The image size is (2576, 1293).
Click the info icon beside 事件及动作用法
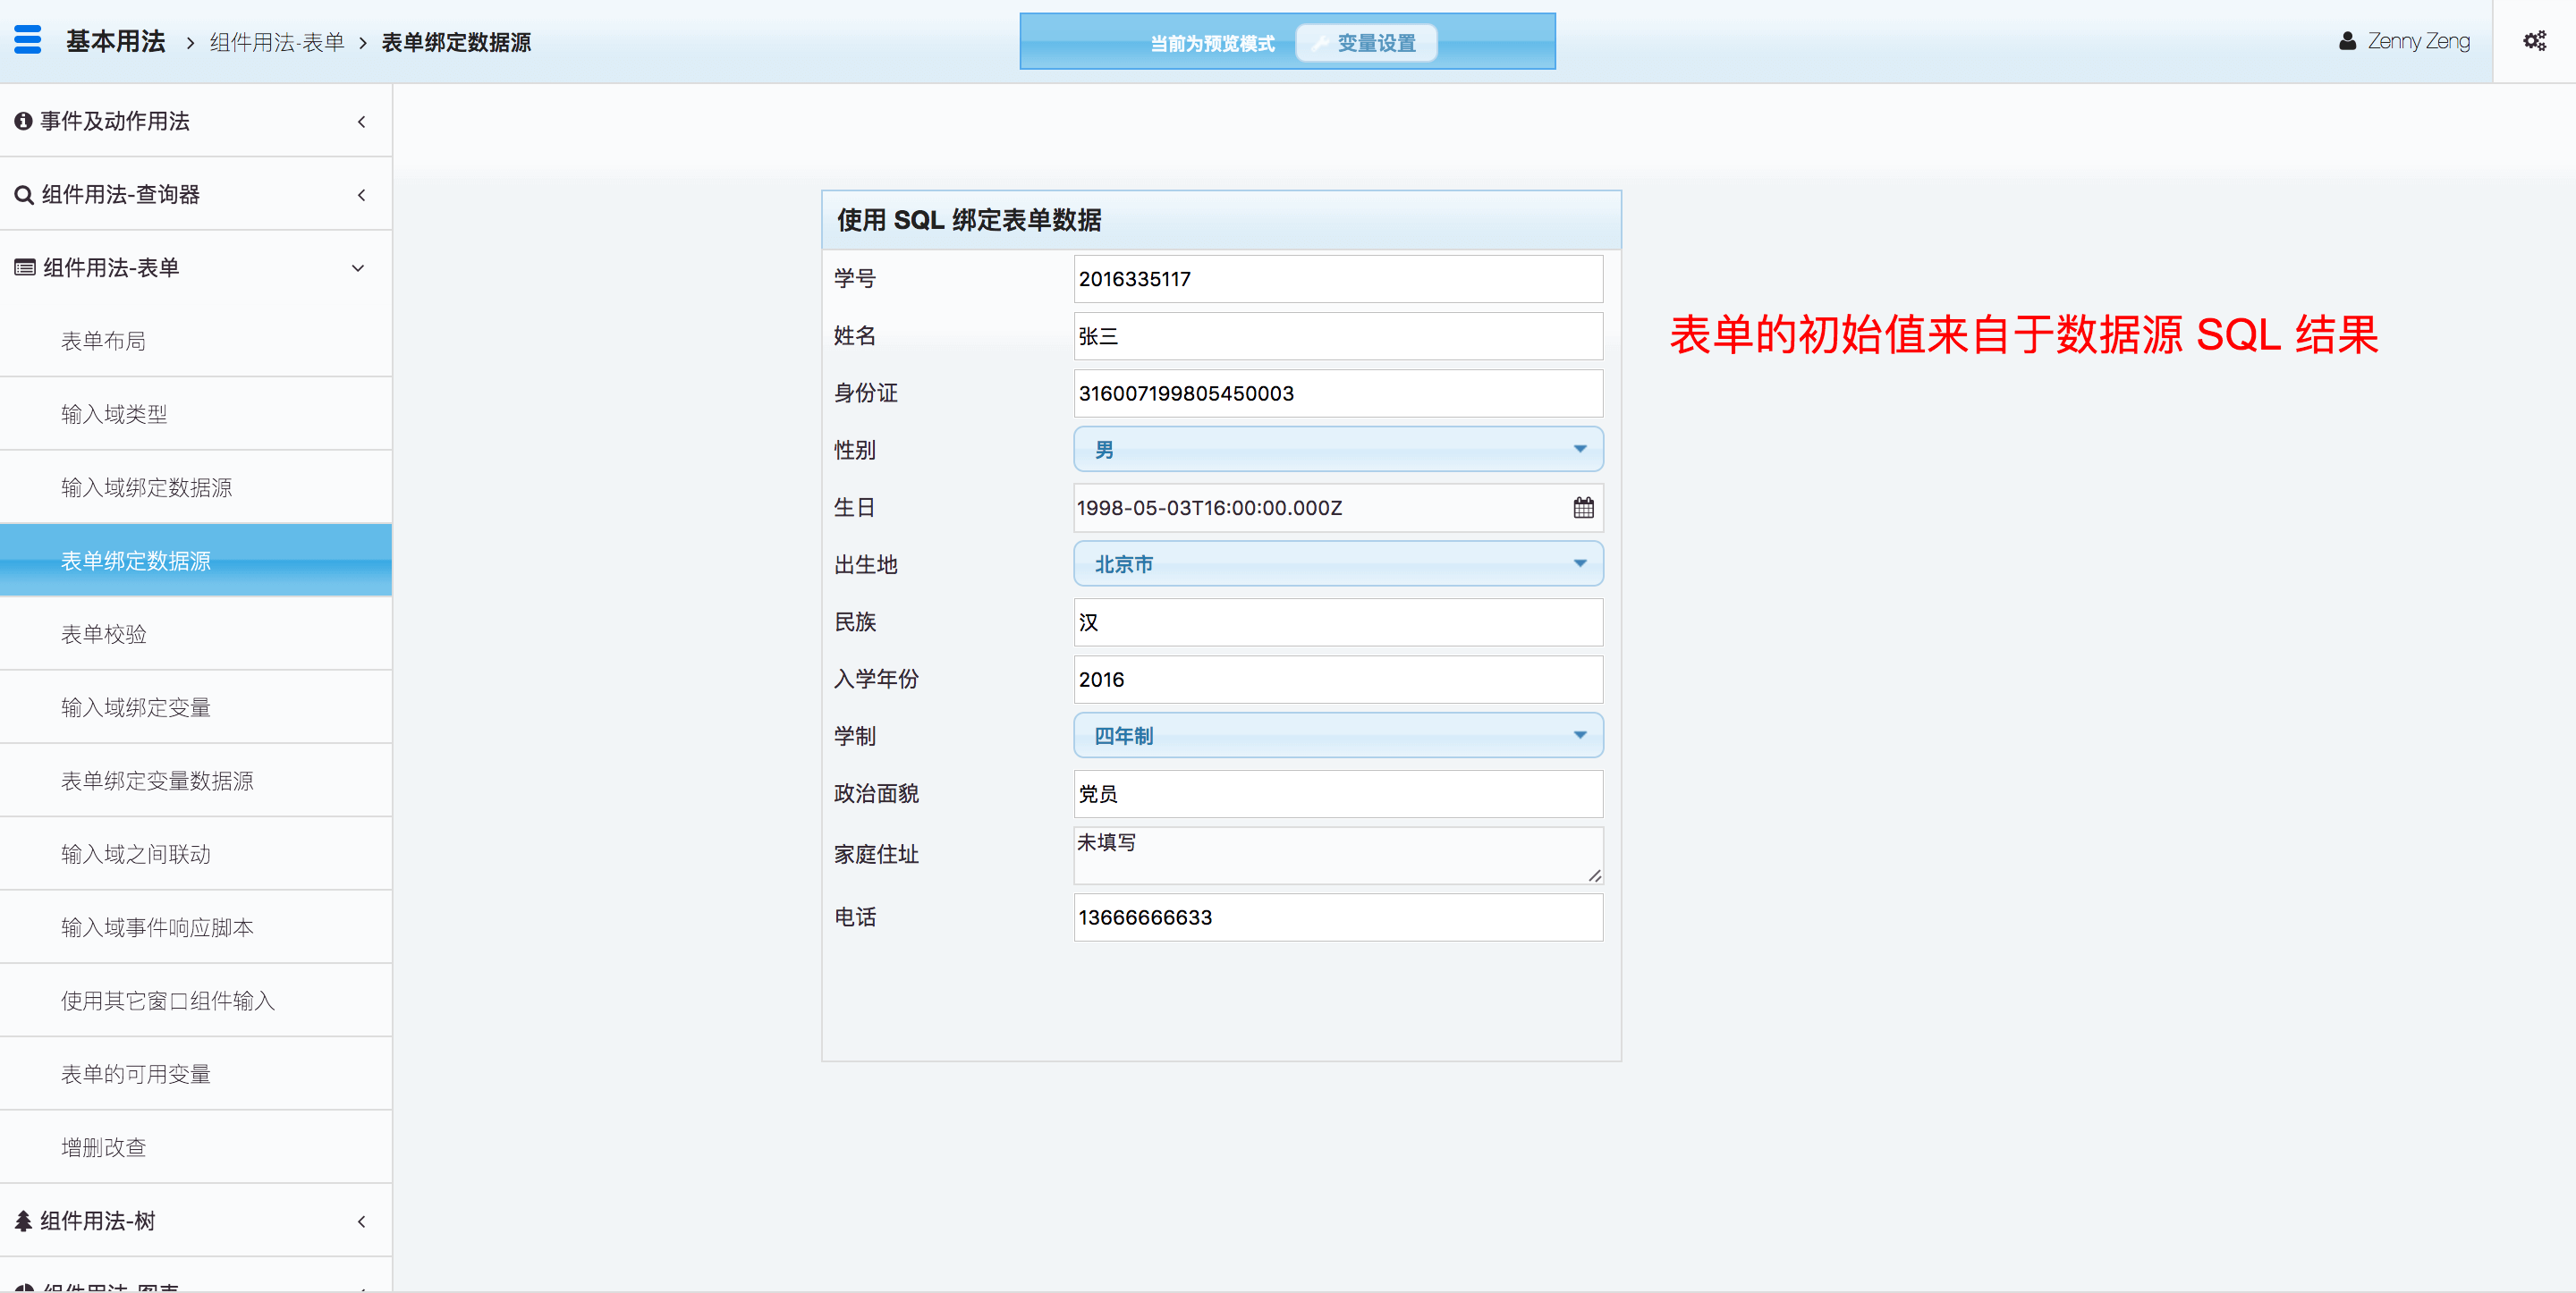click(x=23, y=121)
